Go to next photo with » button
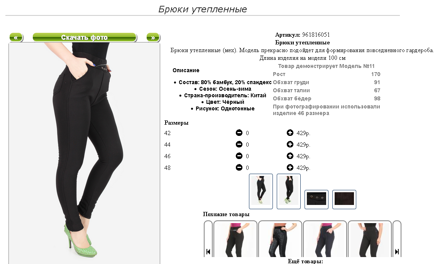This screenshot has height=264, width=435. tap(153, 37)
